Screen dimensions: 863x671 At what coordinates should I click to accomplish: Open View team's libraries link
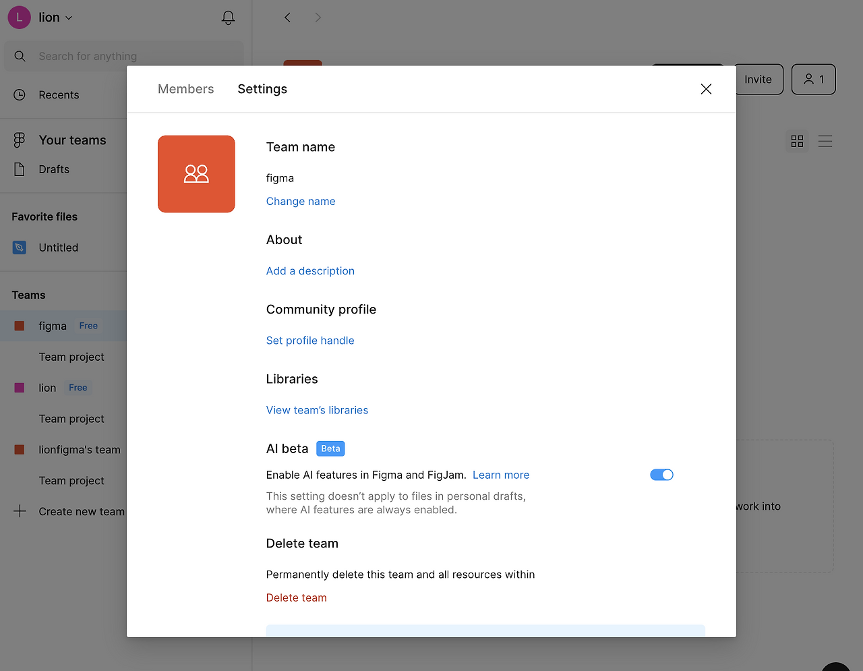point(317,410)
